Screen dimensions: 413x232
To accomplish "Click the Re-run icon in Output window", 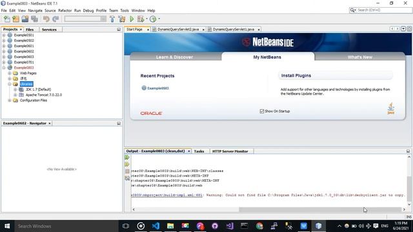I will (127, 157).
